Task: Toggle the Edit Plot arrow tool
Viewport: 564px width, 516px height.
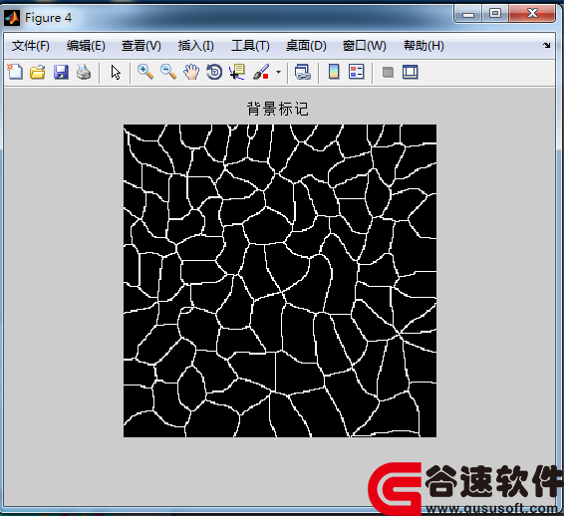Action: 116,73
